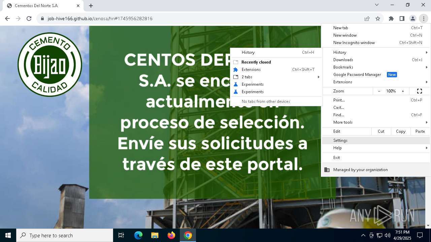
Task: Click Managed by your organization
Action: (x=376, y=170)
